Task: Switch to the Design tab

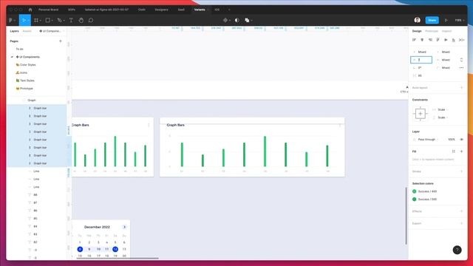Action: click(417, 31)
